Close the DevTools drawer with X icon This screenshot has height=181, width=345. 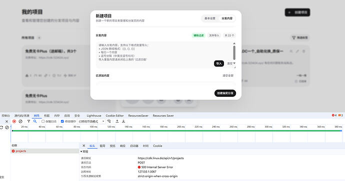coord(6,121)
